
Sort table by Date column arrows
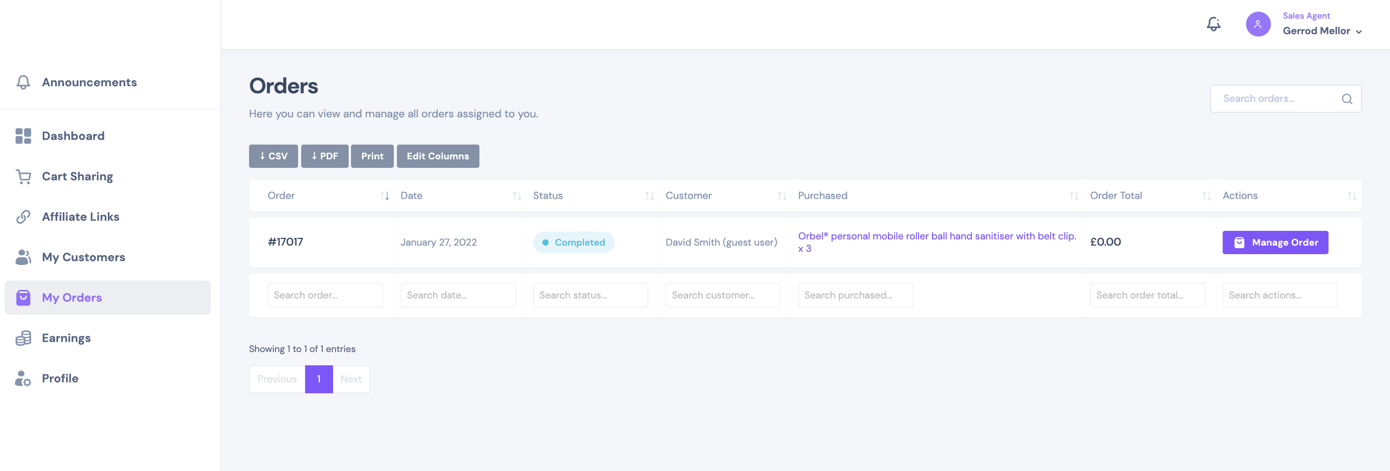click(x=517, y=195)
